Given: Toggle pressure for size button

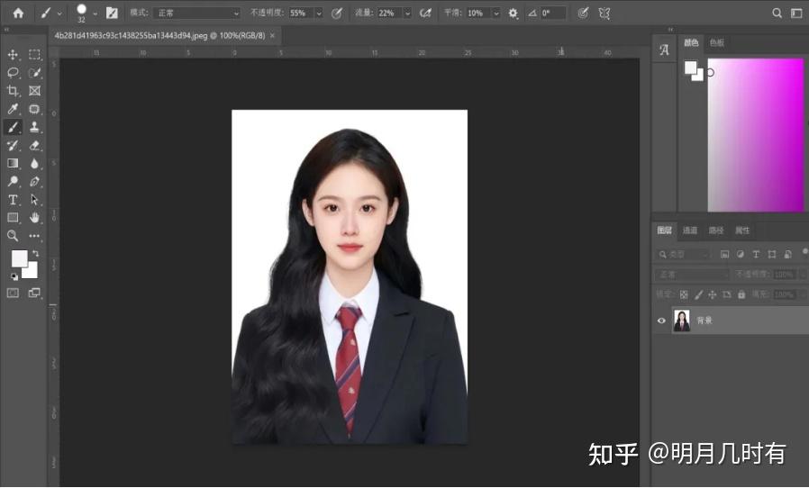Looking at the screenshot, I should (583, 14).
